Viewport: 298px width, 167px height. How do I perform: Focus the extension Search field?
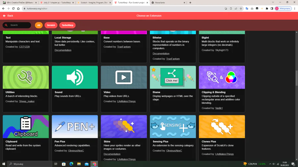pyautogui.click(x=17, y=25)
